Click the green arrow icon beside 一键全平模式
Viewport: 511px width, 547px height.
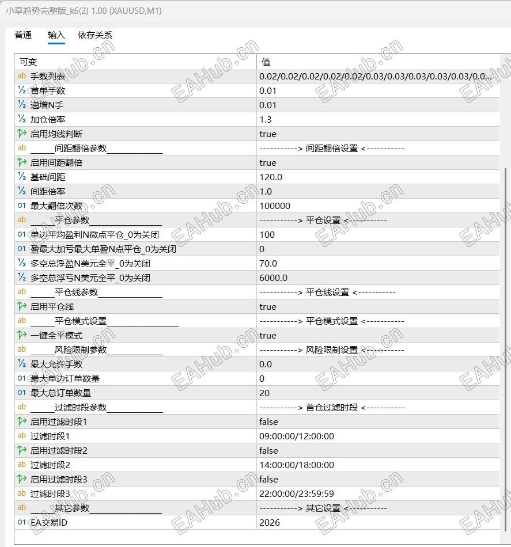(22, 335)
